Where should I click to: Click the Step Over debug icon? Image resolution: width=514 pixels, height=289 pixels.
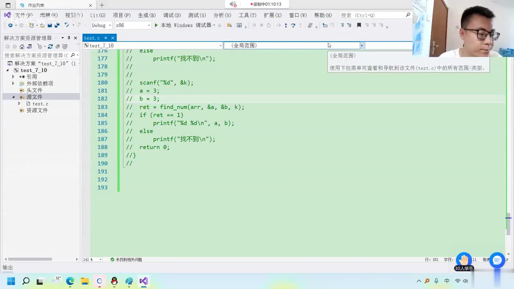[x=293, y=25]
